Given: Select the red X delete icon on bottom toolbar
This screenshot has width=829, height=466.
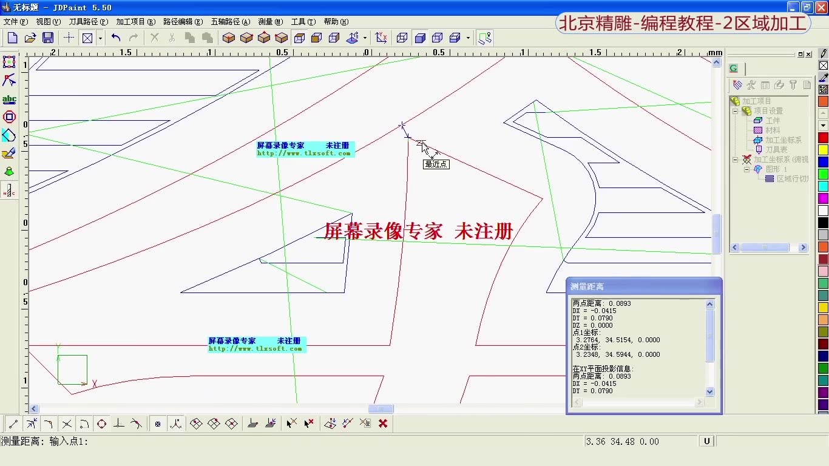Looking at the screenshot, I should (x=383, y=423).
